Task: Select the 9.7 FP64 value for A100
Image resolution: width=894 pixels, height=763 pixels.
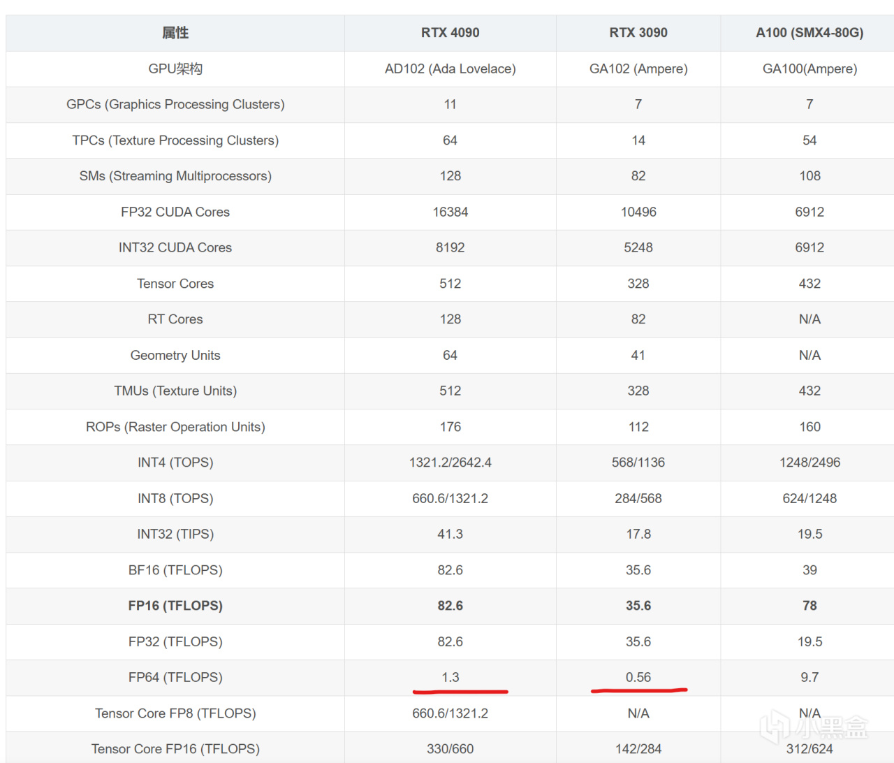Action: [809, 677]
